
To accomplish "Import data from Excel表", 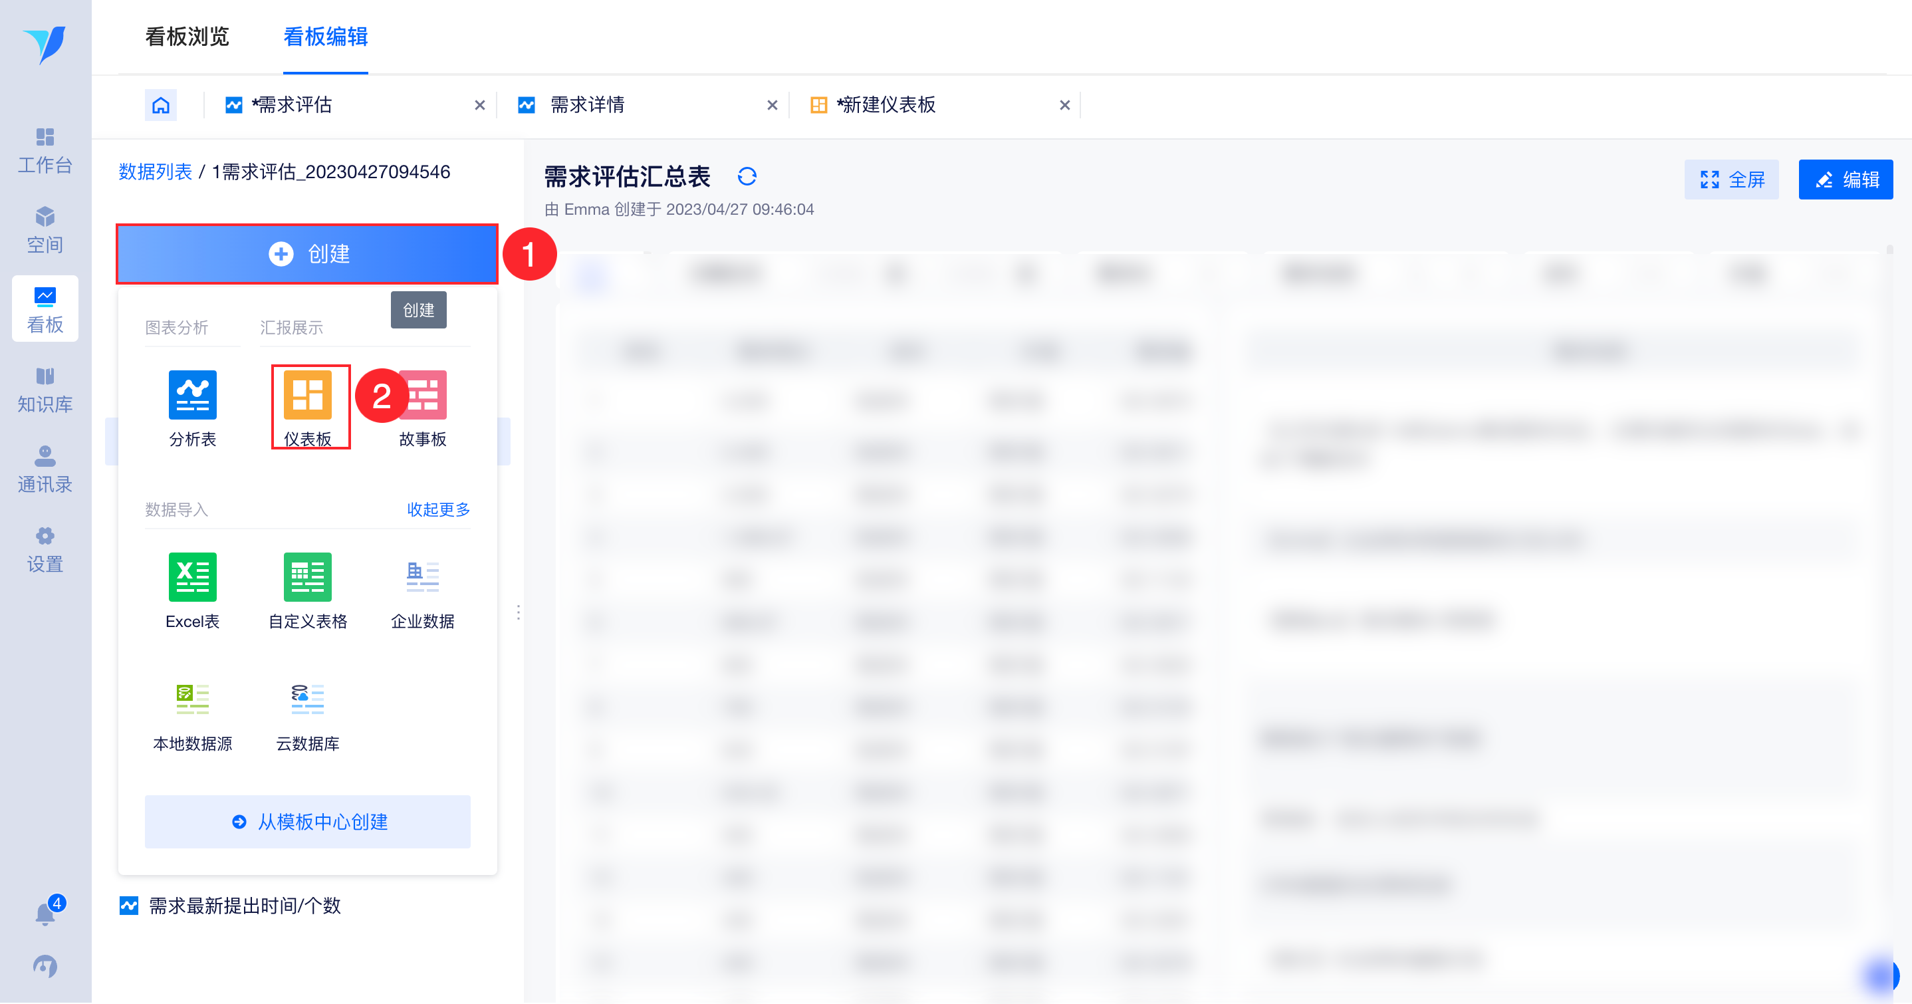I will (192, 577).
